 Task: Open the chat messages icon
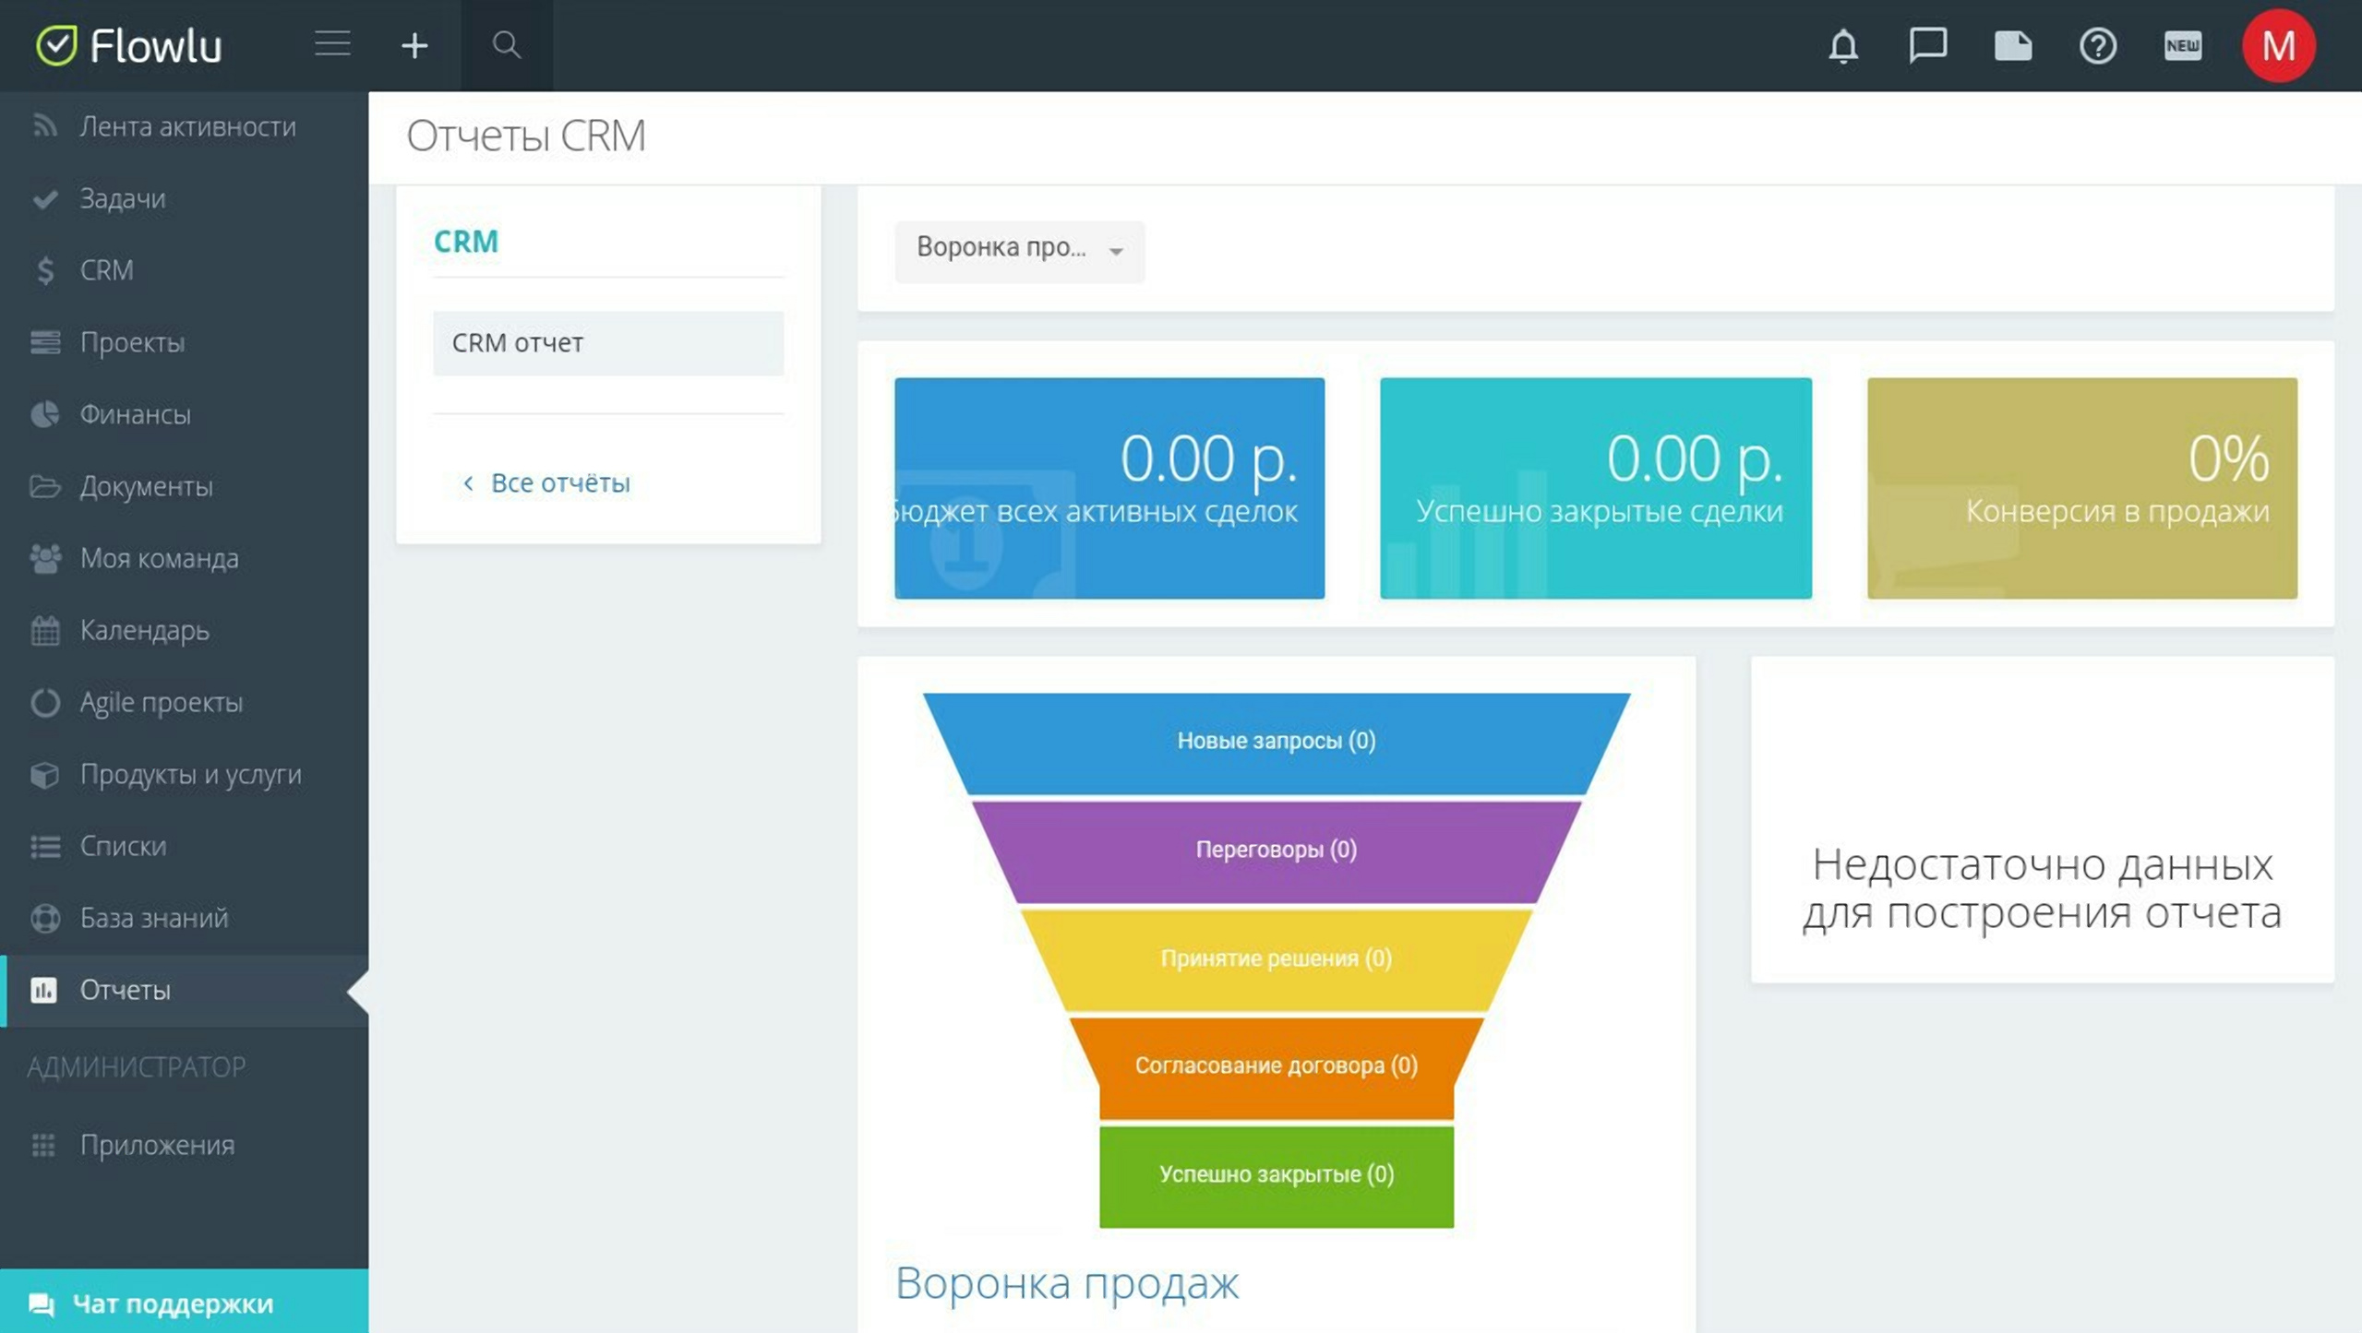coord(1927,45)
